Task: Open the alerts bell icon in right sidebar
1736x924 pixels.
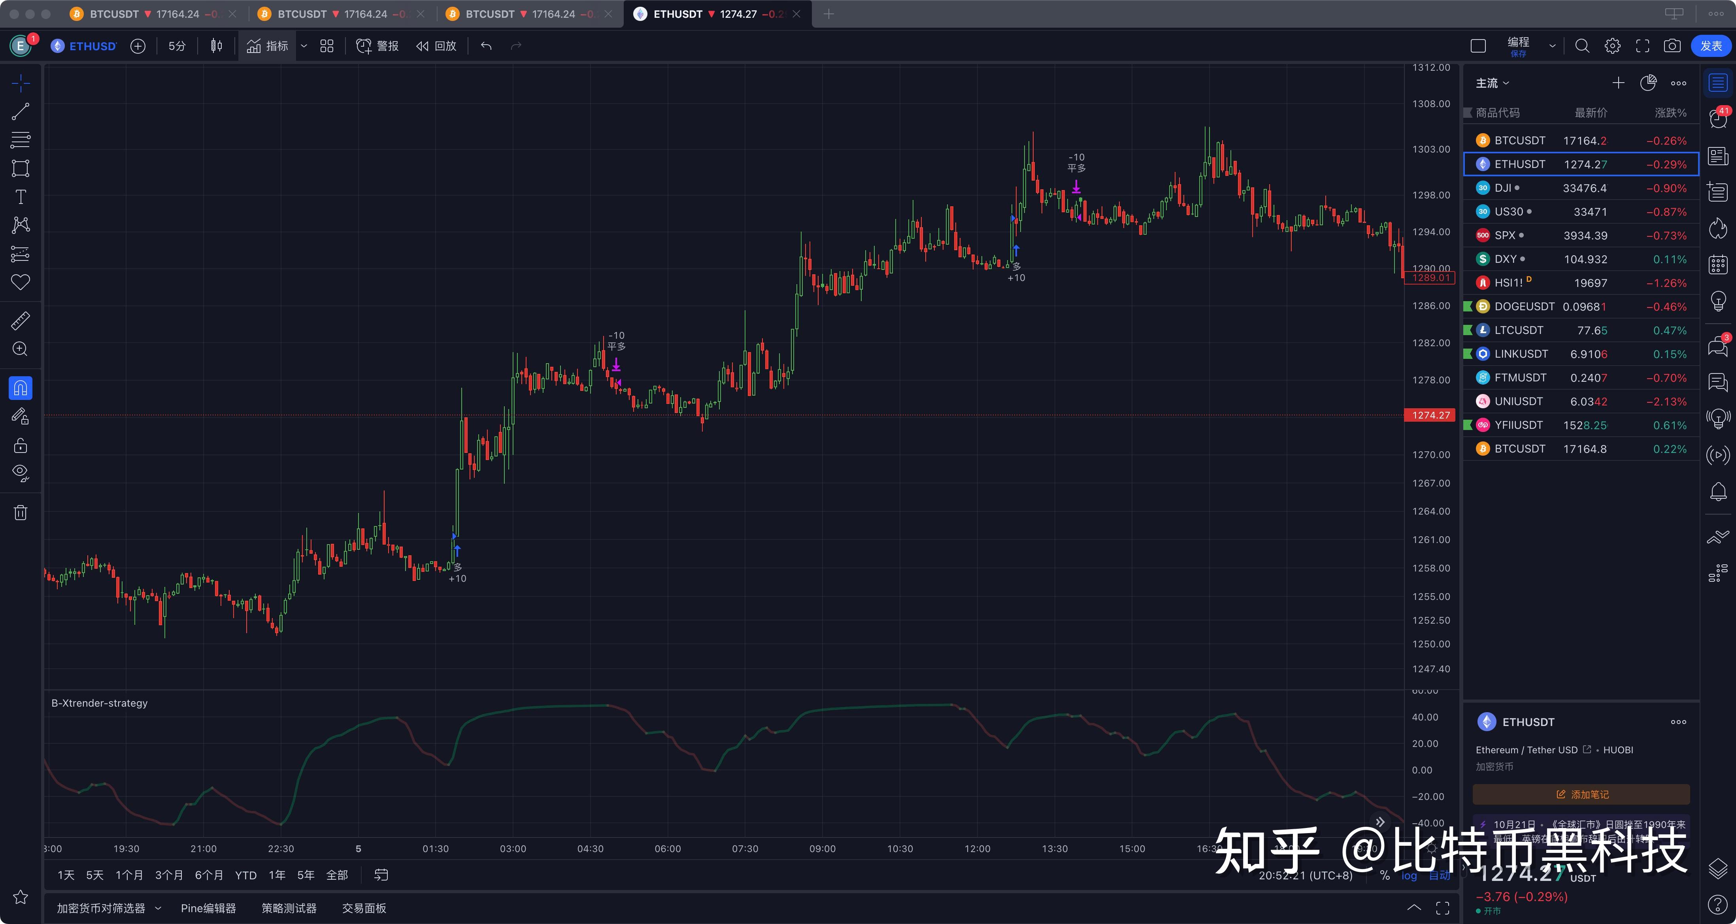Action: [1718, 492]
